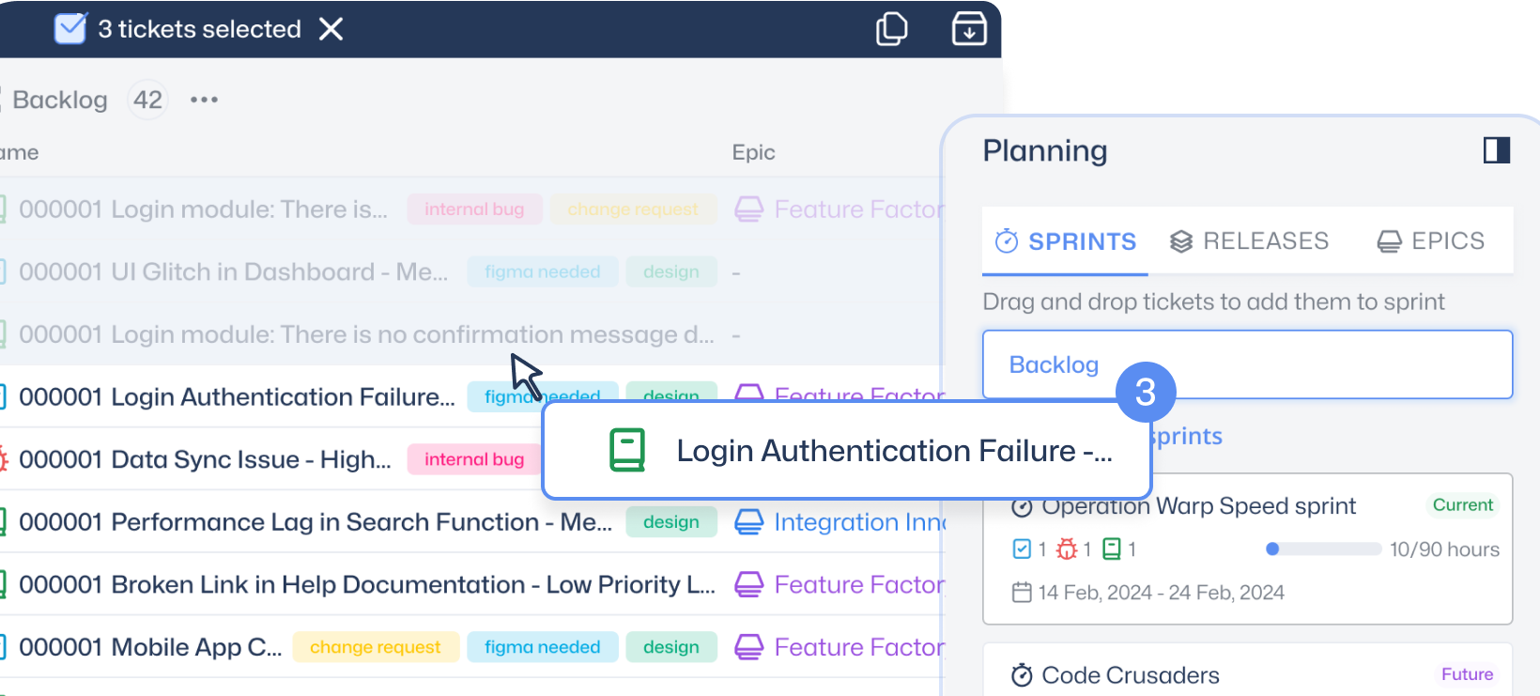Click the story count icon in the Warp Speed sprint
This screenshot has height=696, width=1540.
[1112, 549]
